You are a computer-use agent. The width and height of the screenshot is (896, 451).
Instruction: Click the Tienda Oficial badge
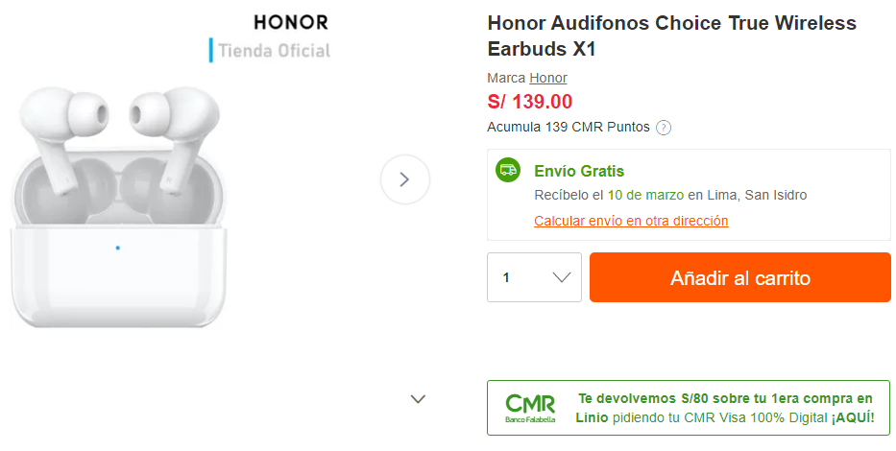(271, 51)
